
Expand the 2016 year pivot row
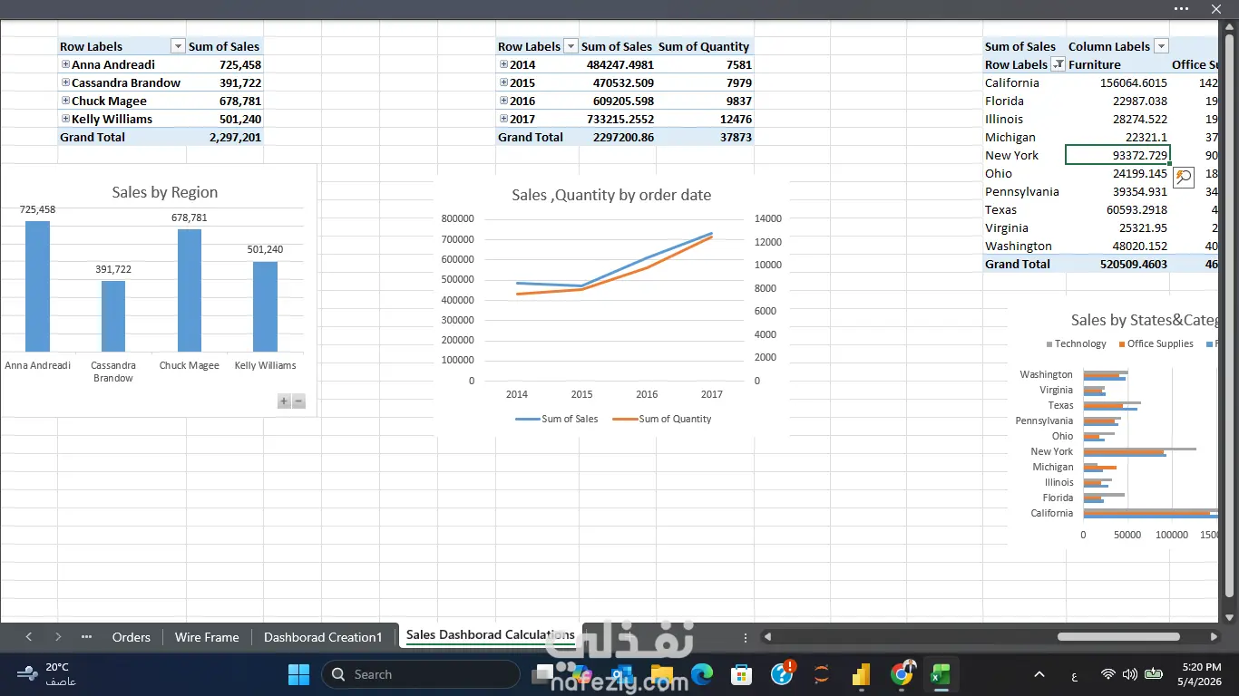tap(503, 101)
